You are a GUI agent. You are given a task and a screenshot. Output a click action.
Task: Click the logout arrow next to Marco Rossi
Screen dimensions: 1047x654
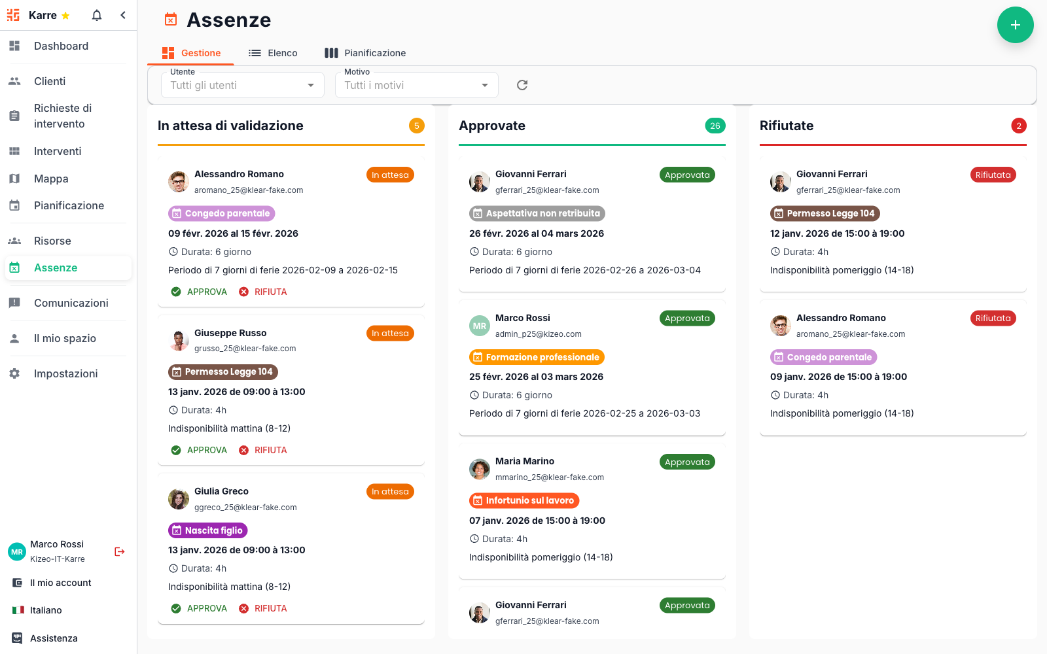pos(119,551)
